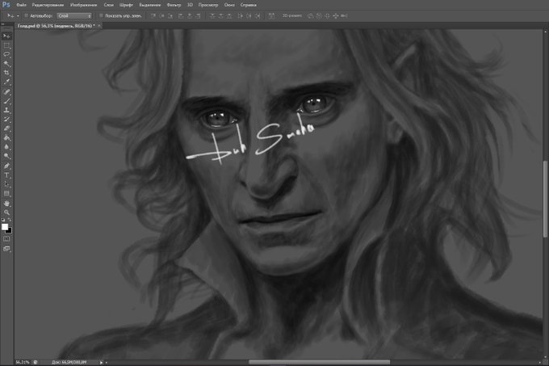Select the Healing Brush tool
This screenshot has width=549, height=366.
click(6, 92)
